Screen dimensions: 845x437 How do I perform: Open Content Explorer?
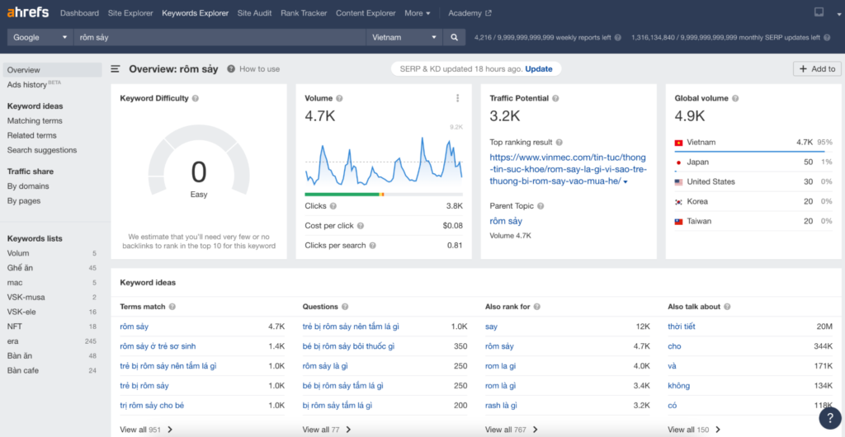[x=366, y=13]
